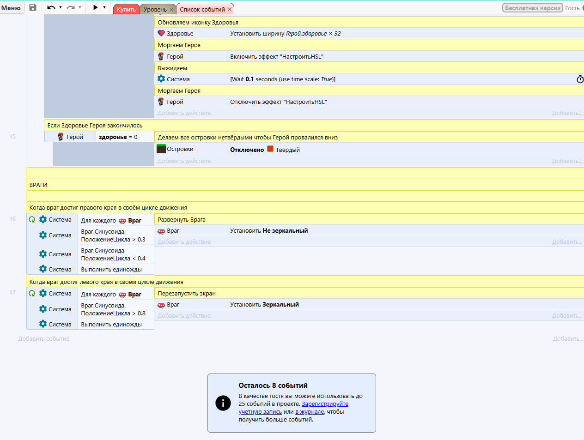Expand the Preview options dropdown arrow
The height and width of the screenshot is (440, 584).
pyautogui.click(x=104, y=7)
